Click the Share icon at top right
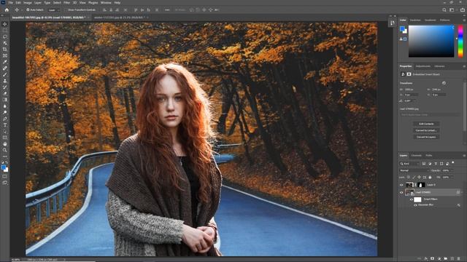Viewport: 467px width, 262px height. point(462,9)
